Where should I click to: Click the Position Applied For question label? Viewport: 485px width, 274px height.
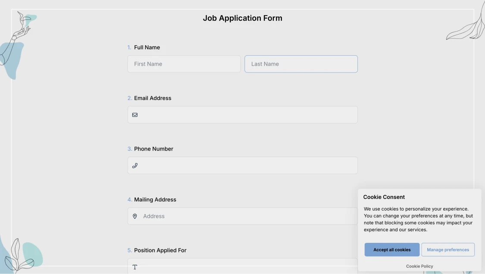point(160,250)
